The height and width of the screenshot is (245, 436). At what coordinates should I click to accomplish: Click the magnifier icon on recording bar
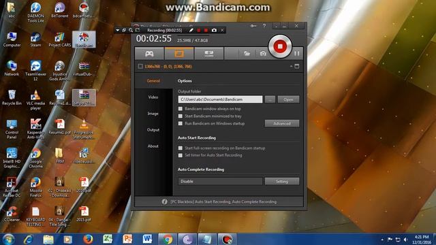pos(131,30)
